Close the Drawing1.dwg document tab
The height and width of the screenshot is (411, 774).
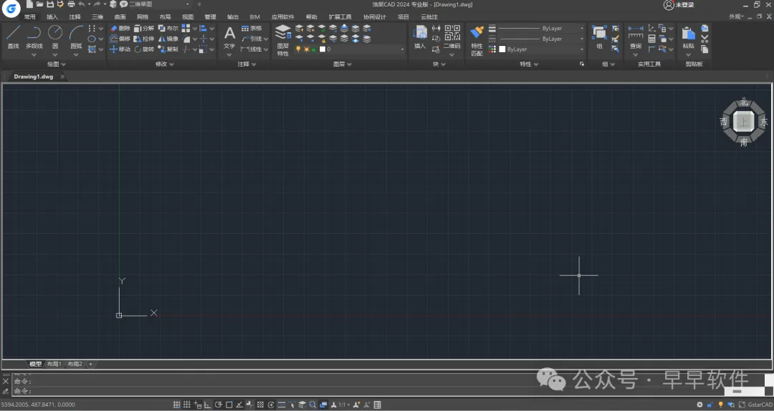tap(62, 77)
